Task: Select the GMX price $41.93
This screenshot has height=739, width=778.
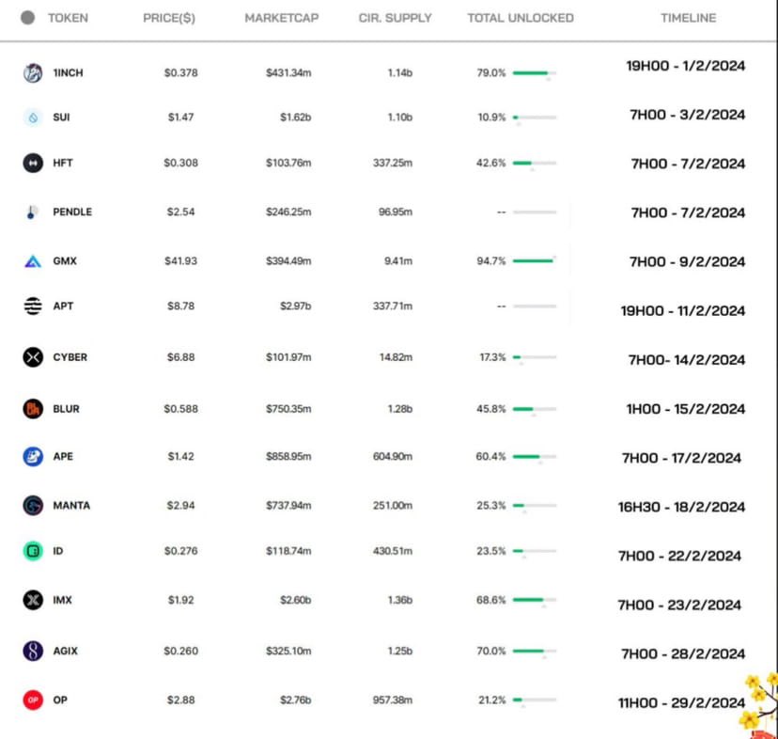Action: point(180,260)
